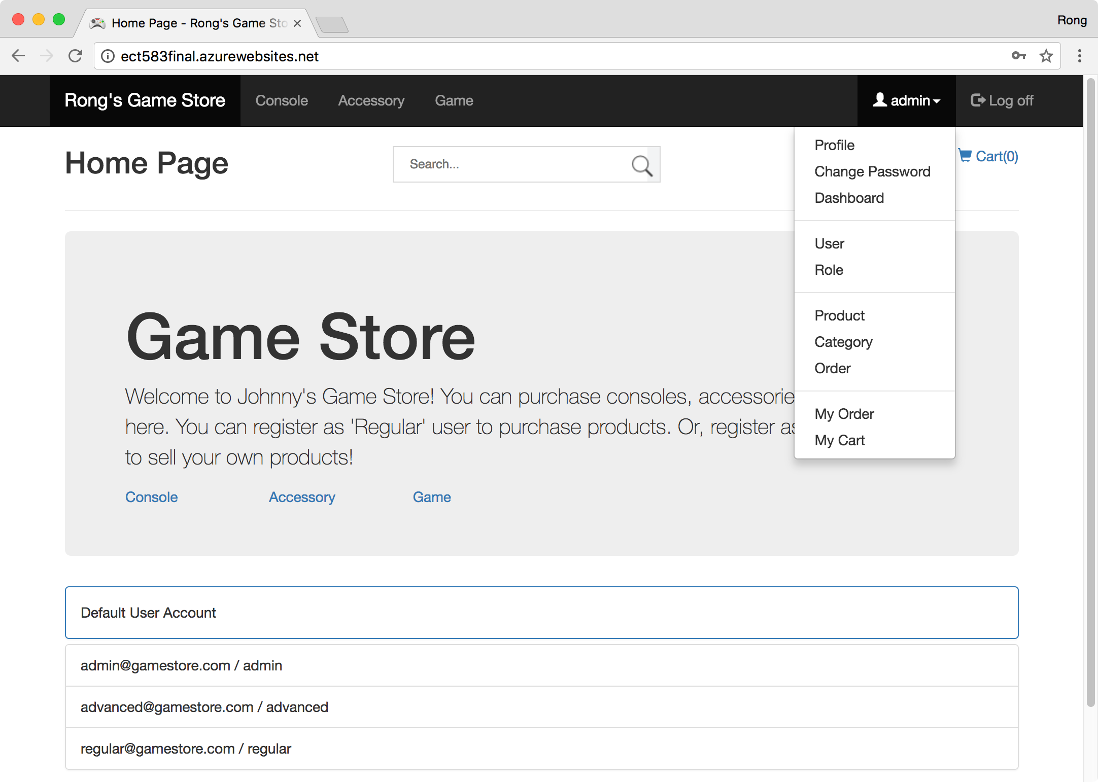Screen dimensions: 1098x782
Task: Click the game controller tab favicon
Action: click(97, 23)
